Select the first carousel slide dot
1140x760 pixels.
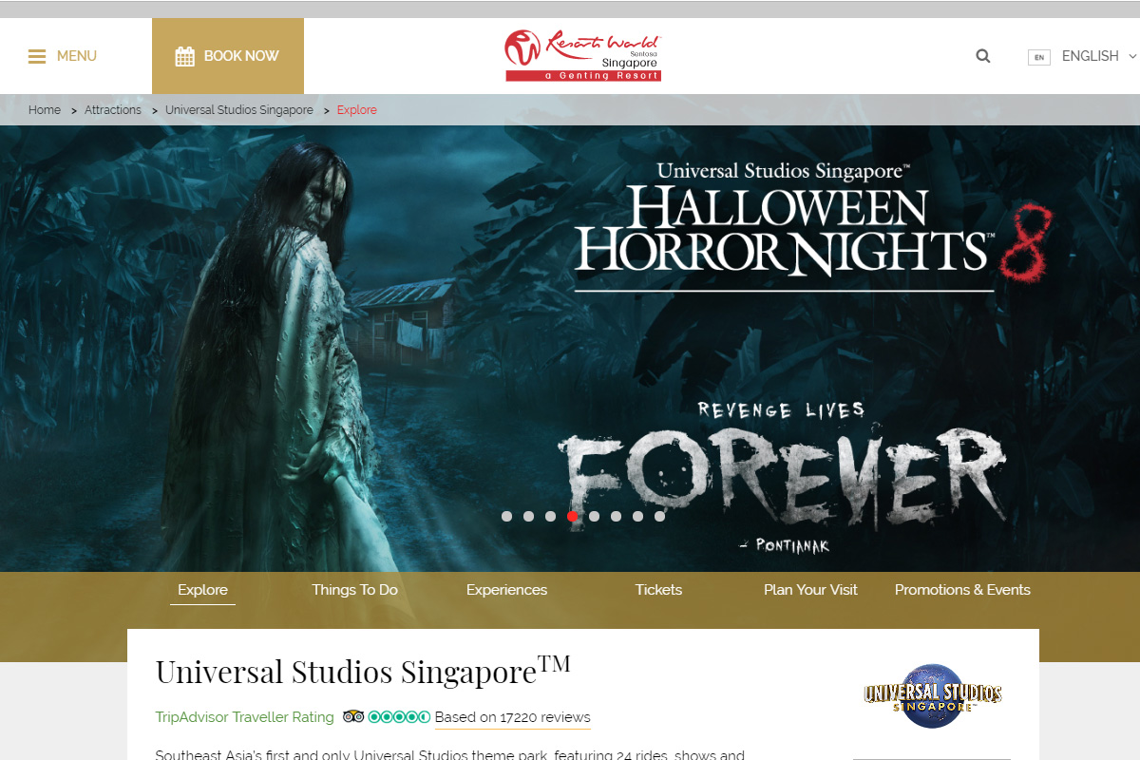(506, 517)
